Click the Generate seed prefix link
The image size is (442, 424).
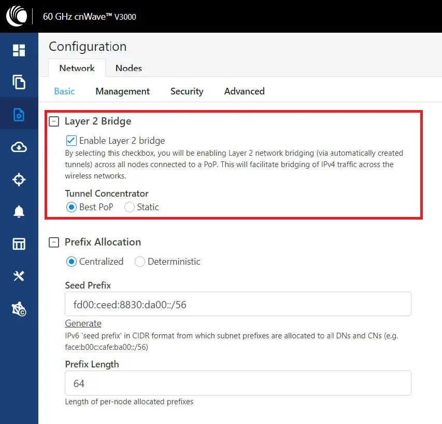(x=83, y=323)
